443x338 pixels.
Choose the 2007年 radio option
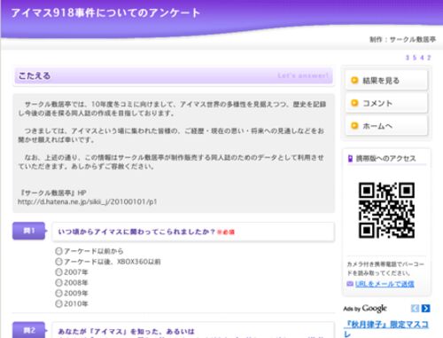58,272
